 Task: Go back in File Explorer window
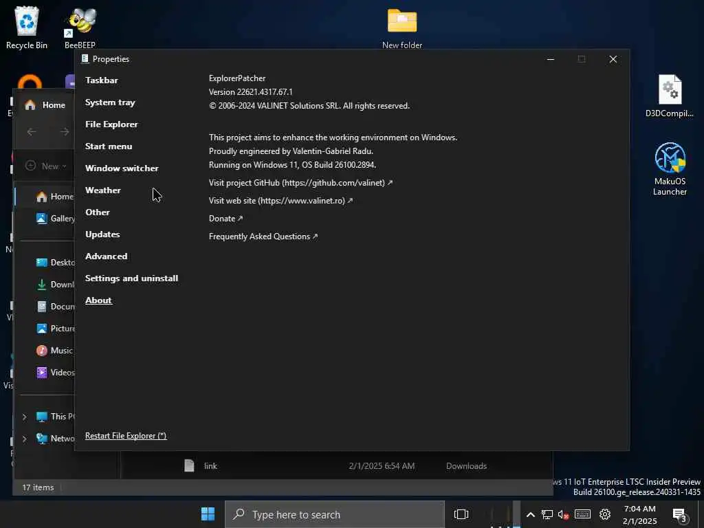(x=32, y=131)
